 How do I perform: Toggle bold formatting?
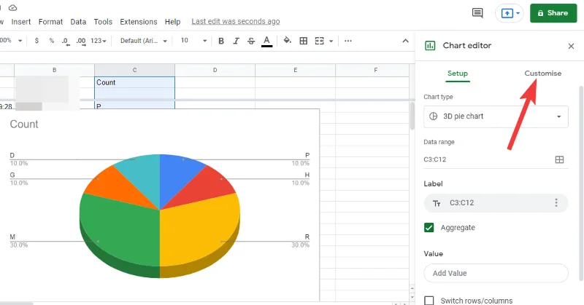coord(221,41)
